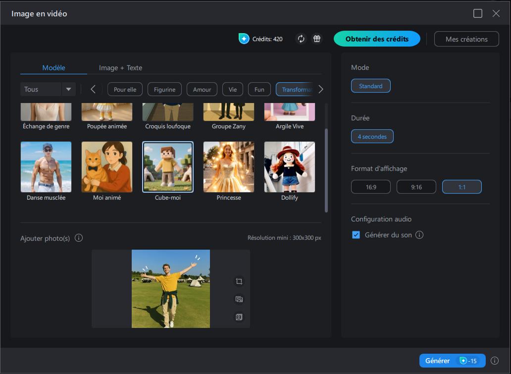The image size is (511, 374).
Task: Select the crop icon beside the photo
Action: tap(239, 281)
